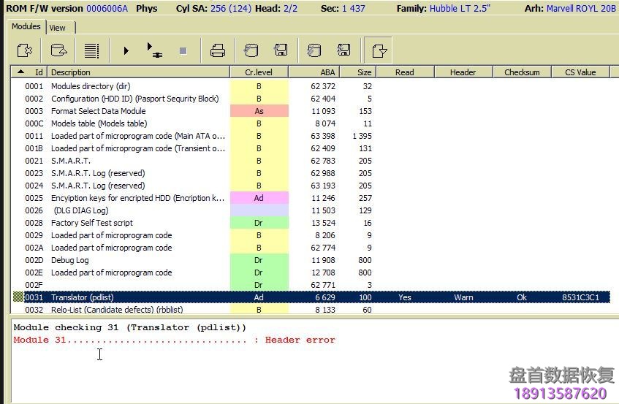Image resolution: width=619 pixels, height=404 pixels.
Task: Click the first toolbar icon with gear page
Action: click(x=25, y=50)
